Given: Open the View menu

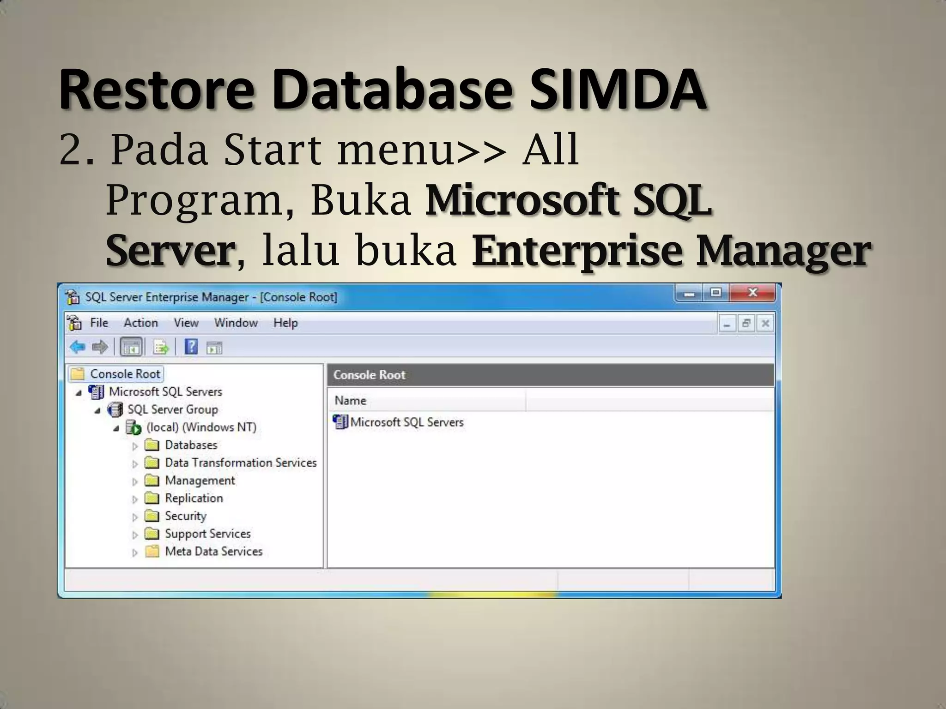Looking at the screenshot, I should [x=186, y=323].
